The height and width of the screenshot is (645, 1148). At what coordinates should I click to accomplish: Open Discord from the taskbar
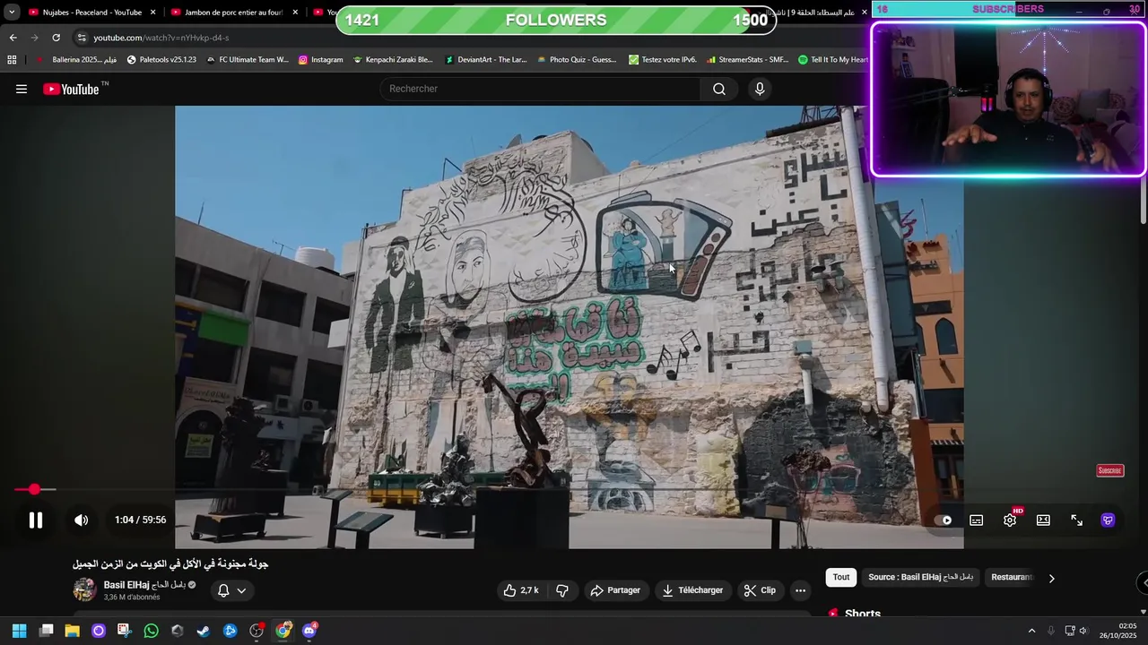coord(309,631)
